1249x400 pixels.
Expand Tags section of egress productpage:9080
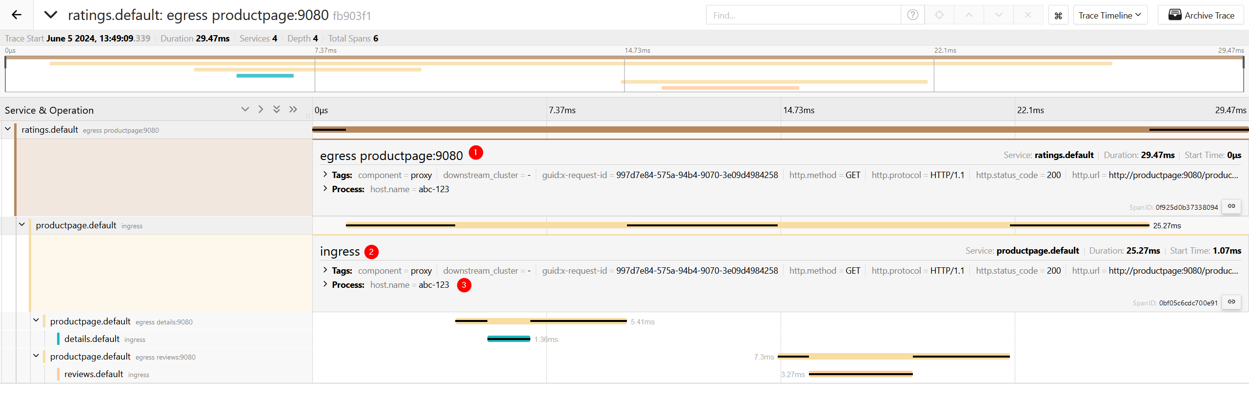click(x=325, y=175)
